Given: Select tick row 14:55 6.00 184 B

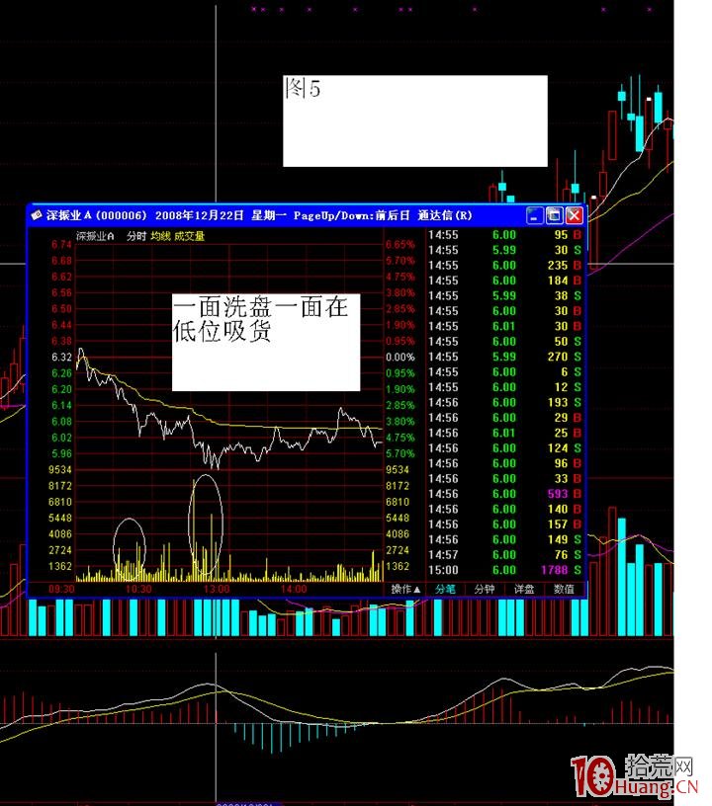Looking at the screenshot, I should coord(504,281).
